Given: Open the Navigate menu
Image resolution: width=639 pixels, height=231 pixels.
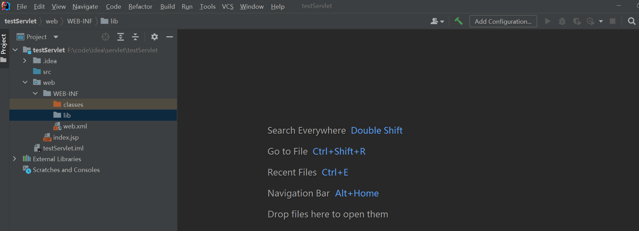Looking at the screenshot, I should [x=85, y=7].
